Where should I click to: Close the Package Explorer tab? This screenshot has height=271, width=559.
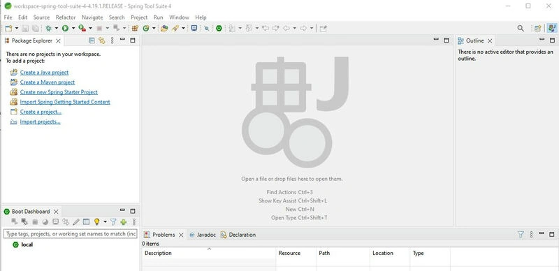coord(58,41)
